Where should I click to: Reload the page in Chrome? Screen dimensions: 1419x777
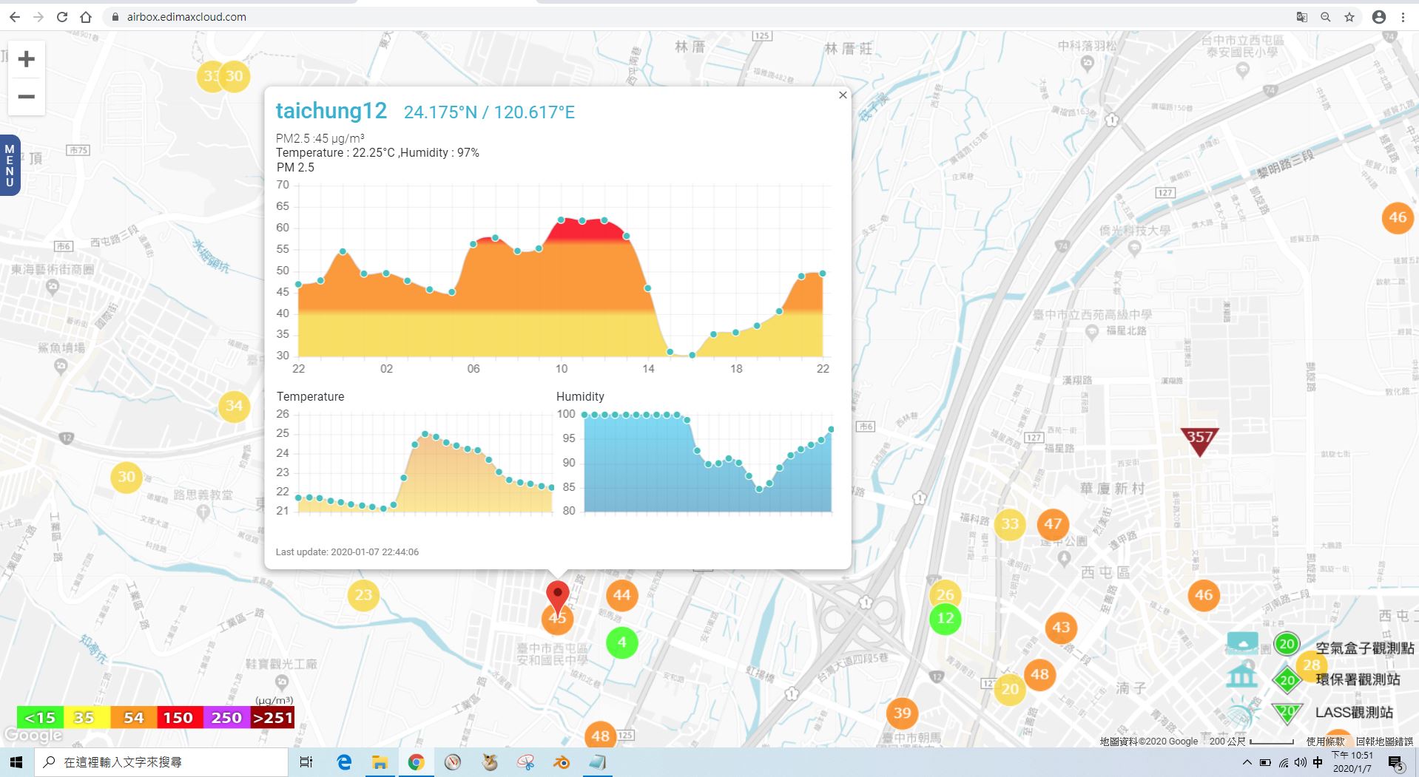coord(62,17)
